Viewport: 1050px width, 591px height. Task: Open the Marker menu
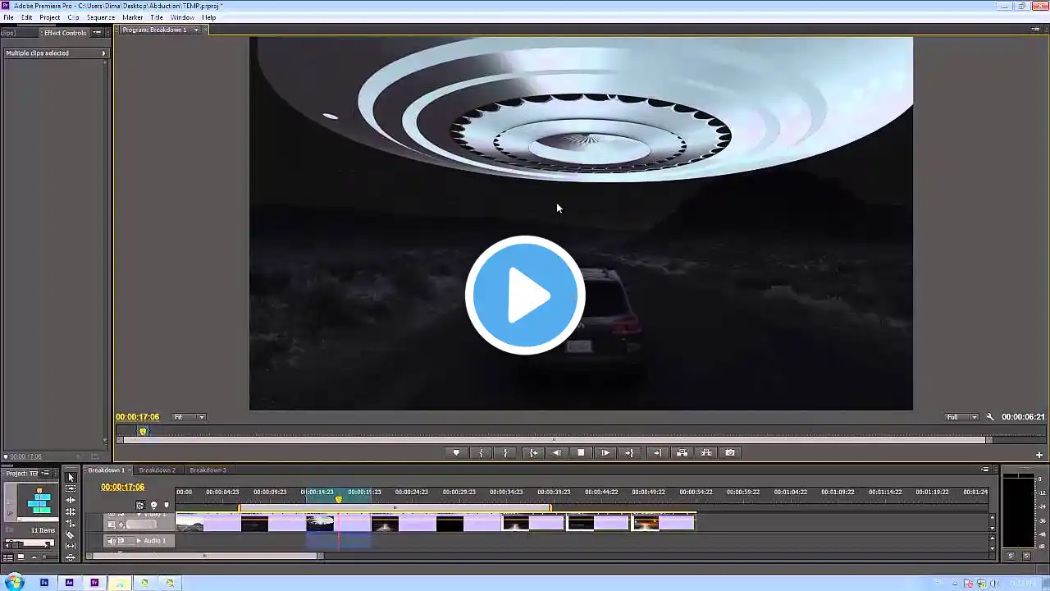pyautogui.click(x=132, y=17)
